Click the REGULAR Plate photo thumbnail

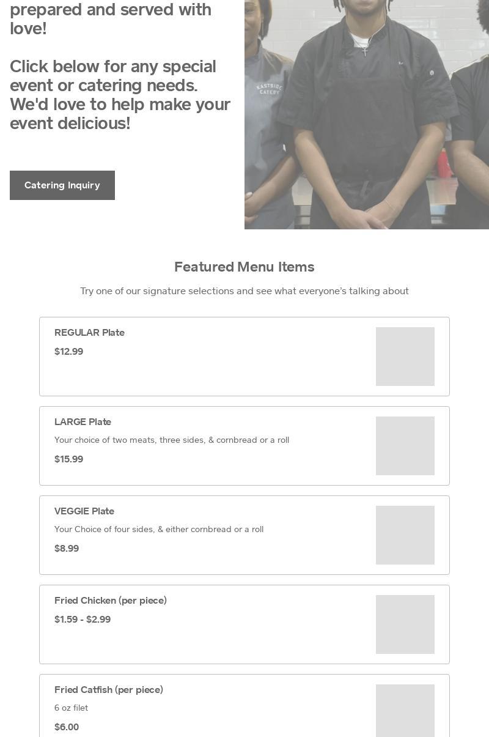pyautogui.click(x=405, y=356)
